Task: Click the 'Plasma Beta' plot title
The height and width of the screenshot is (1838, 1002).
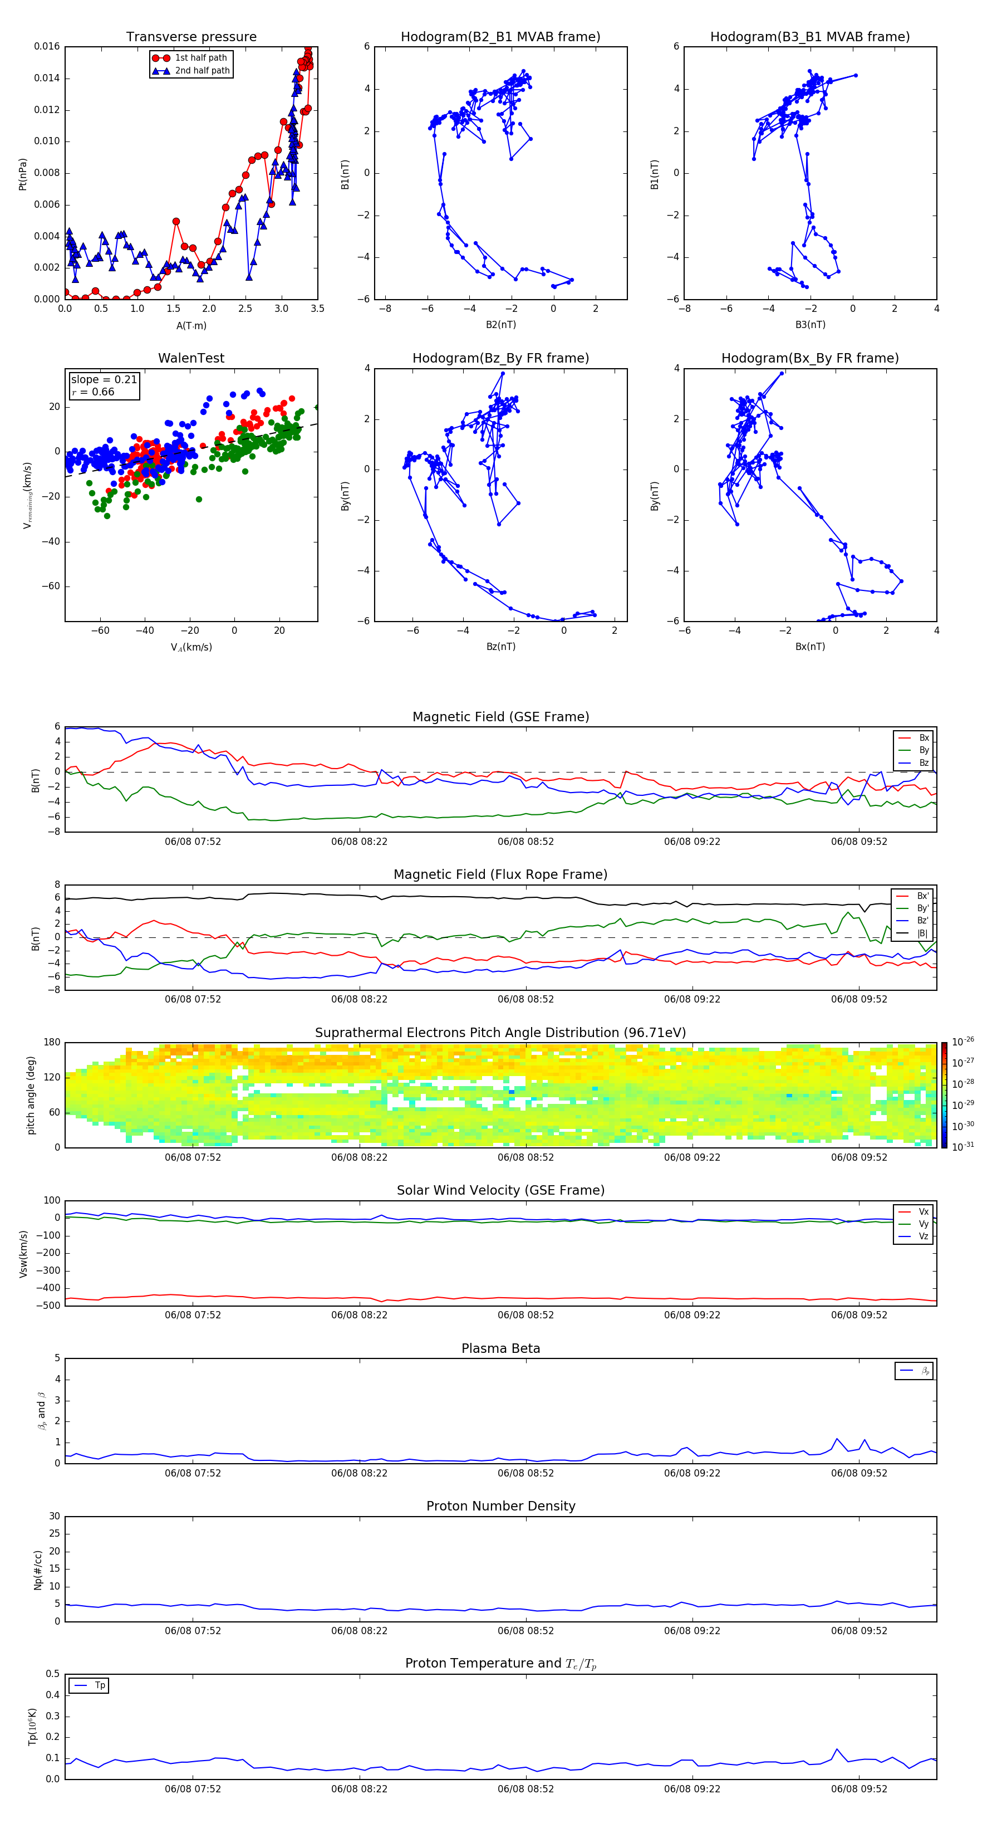Action: coord(500,1348)
